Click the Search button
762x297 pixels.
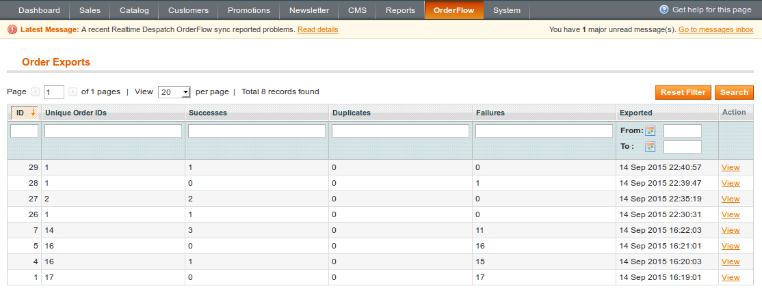pyautogui.click(x=735, y=92)
